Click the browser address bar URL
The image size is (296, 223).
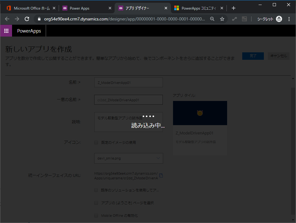(125, 19)
